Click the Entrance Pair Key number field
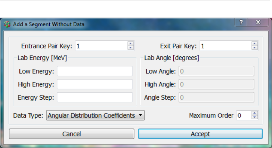The image size is (272, 148). (101, 46)
